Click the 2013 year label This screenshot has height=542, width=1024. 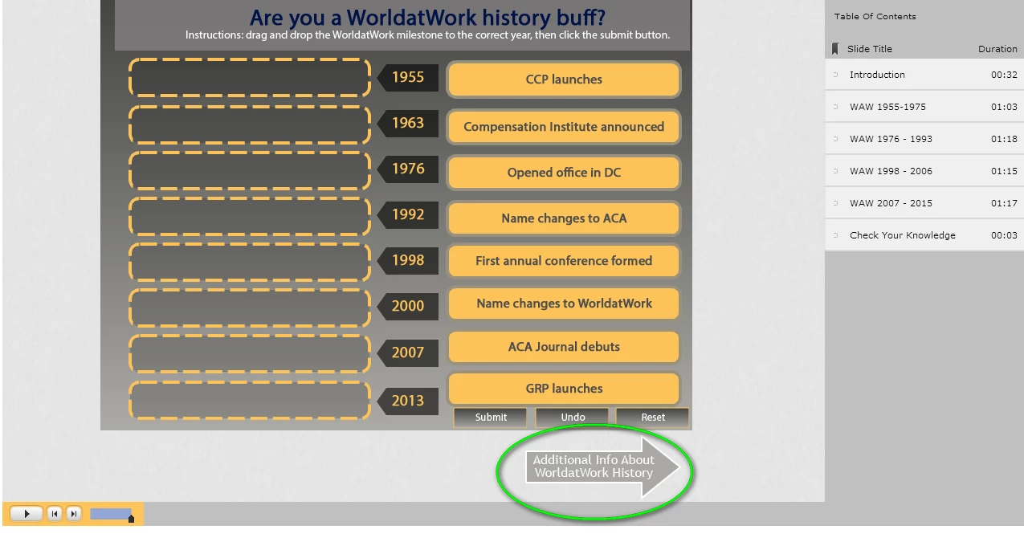tap(408, 401)
